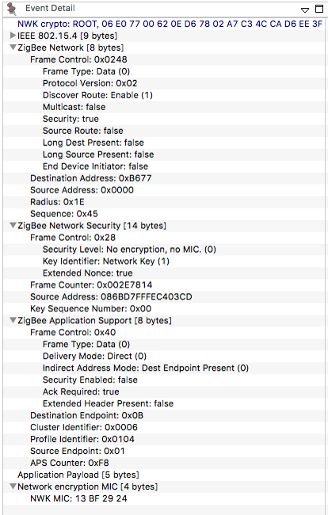The width and height of the screenshot is (328, 515).
Task: Open the view menu triangle in panel header
Action: (x=305, y=10)
